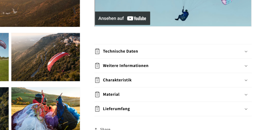Open the Material accordion title
262x130 pixels.
(x=111, y=94)
